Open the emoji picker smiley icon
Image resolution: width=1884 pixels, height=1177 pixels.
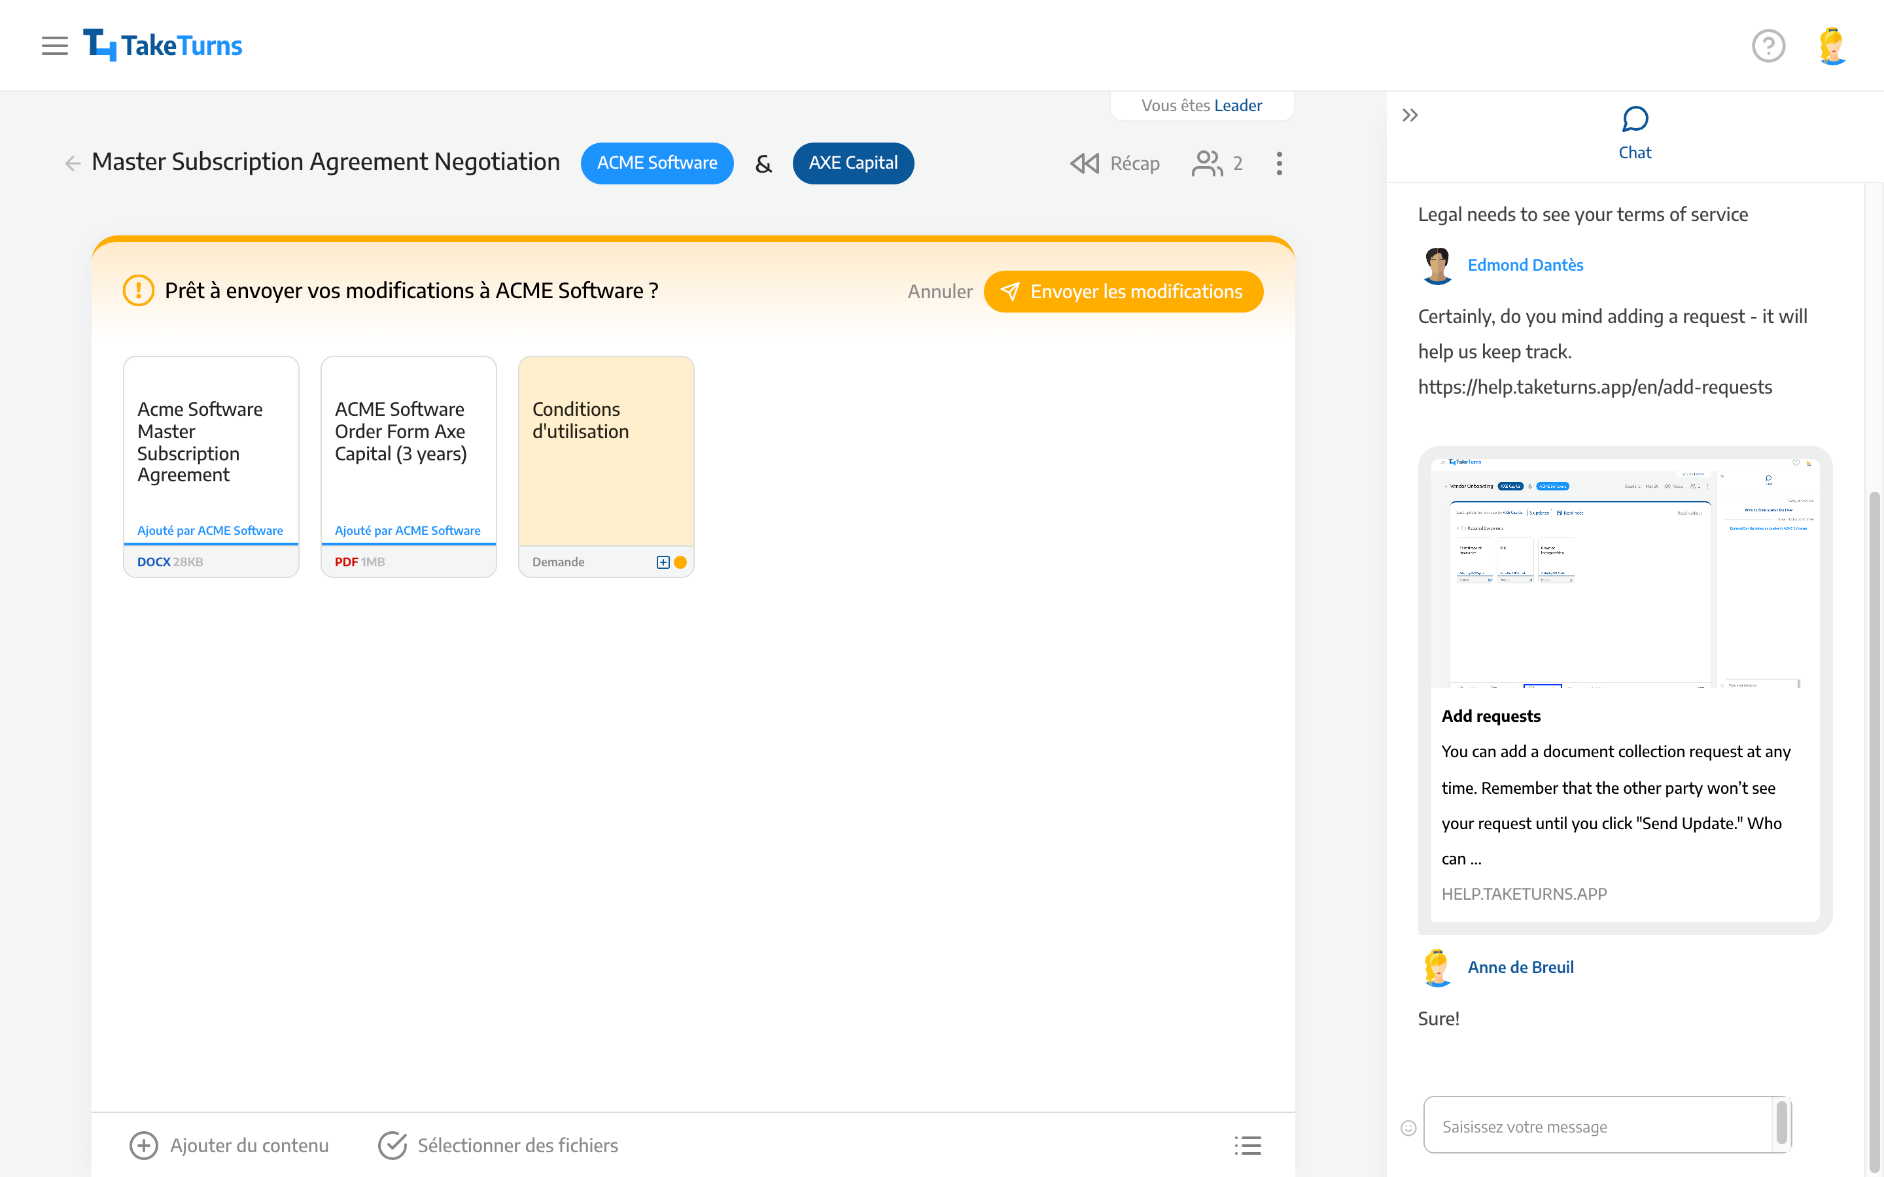click(x=1408, y=1127)
